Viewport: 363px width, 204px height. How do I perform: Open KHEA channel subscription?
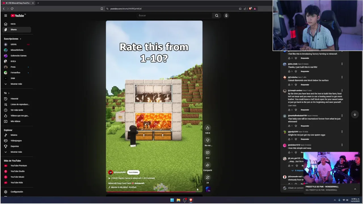pyautogui.click(x=17, y=61)
